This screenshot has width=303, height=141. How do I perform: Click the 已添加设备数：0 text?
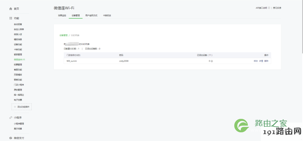[x=93, y=49]
